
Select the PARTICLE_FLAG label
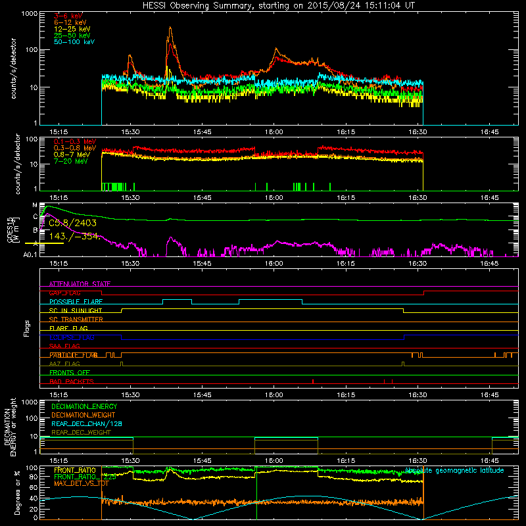click(74, 355)
